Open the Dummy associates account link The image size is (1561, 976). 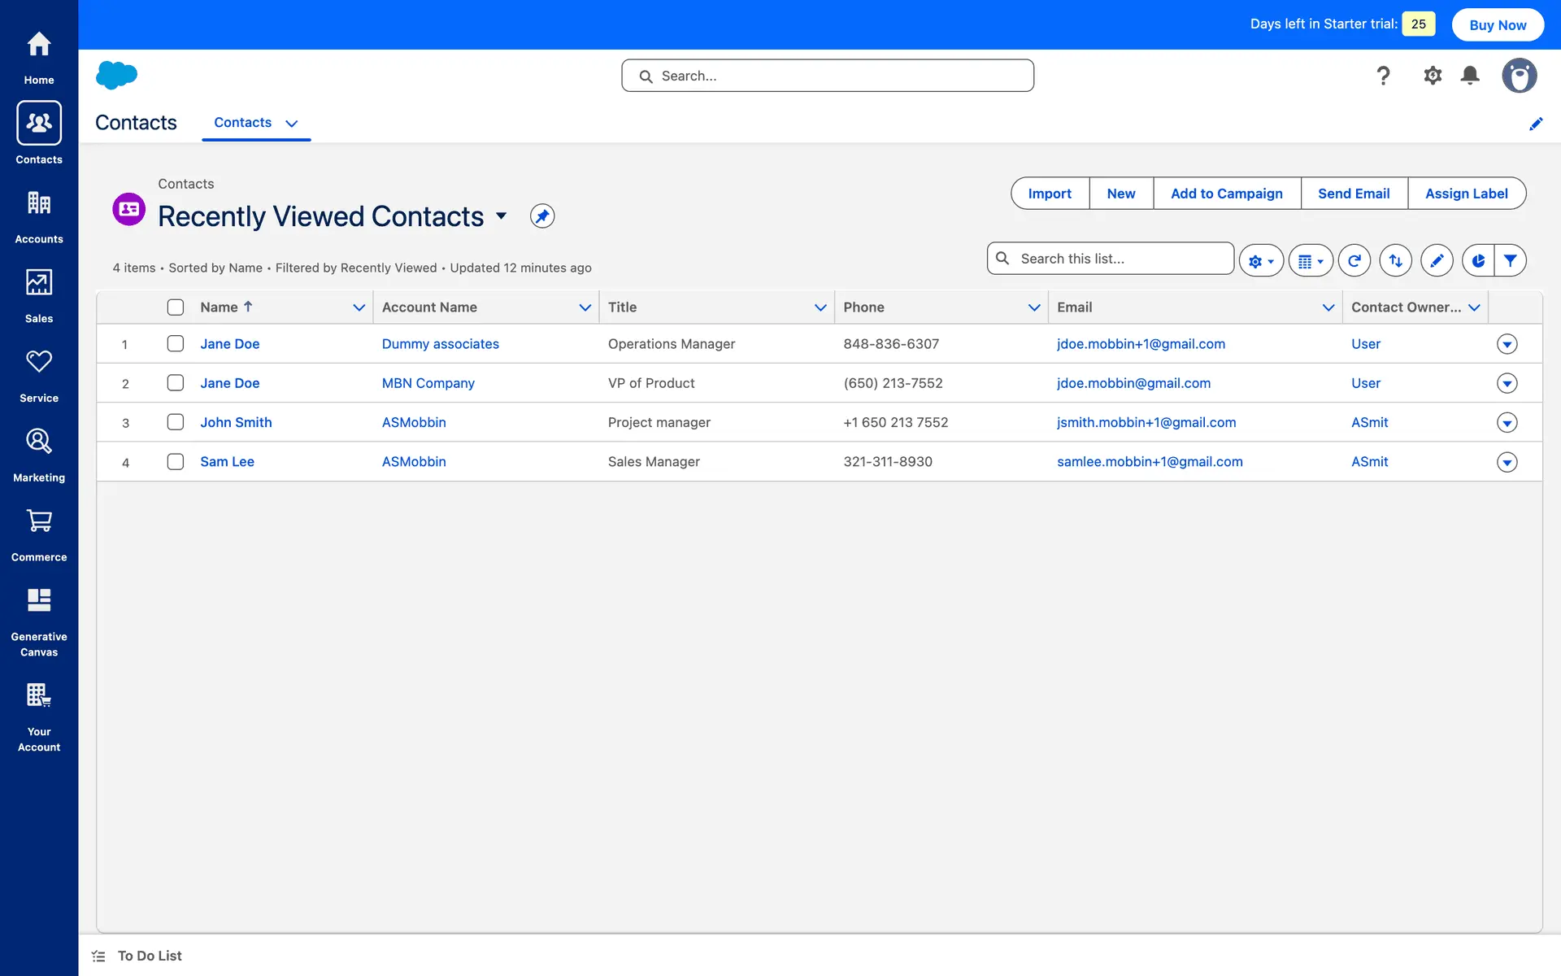click(440, 344)
